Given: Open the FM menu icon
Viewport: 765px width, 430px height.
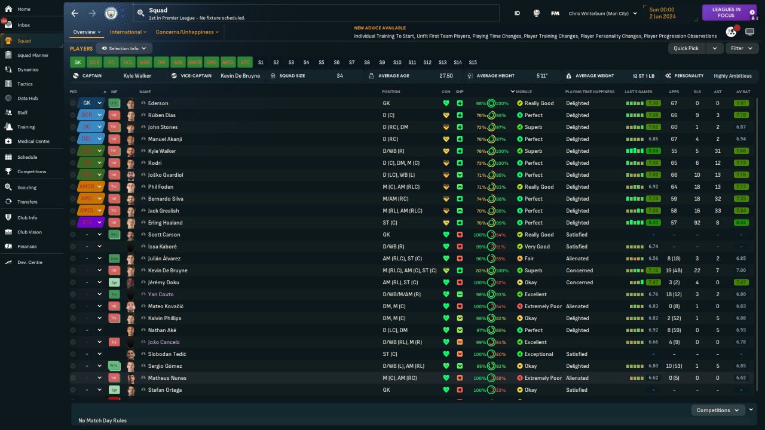Looking at the screenshot, I should pos(555,13).
